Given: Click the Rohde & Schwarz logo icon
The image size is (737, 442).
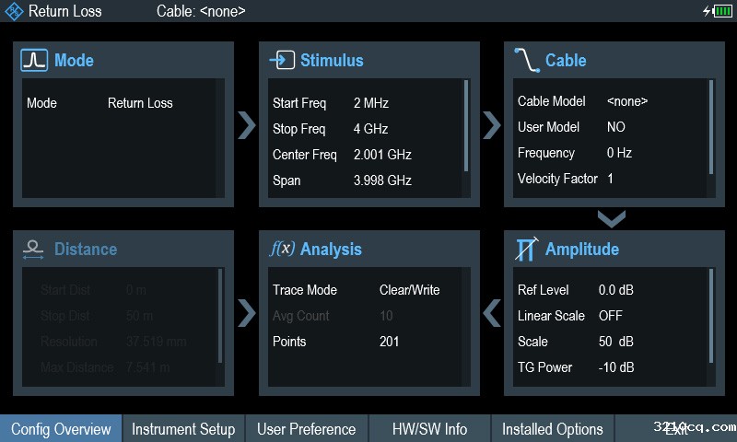Looking at the screenshot, I should click(x=13, y=11).
